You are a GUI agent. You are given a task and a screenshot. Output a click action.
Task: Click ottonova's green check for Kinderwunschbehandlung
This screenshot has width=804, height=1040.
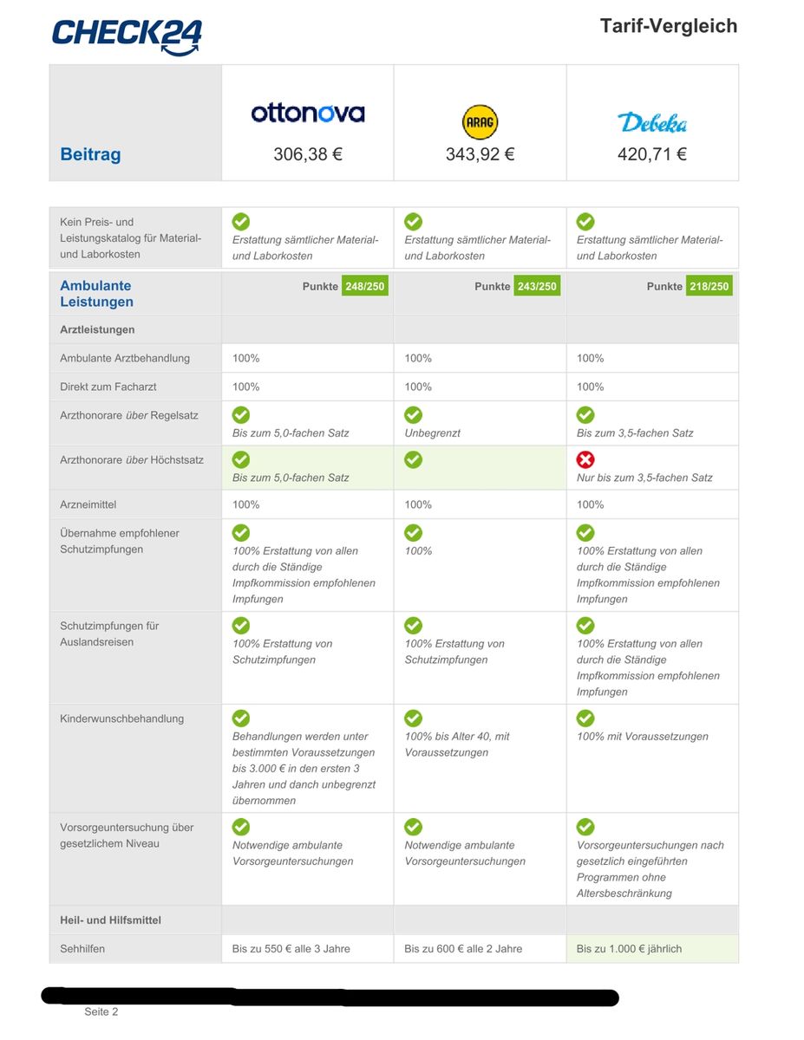(241, 718)
